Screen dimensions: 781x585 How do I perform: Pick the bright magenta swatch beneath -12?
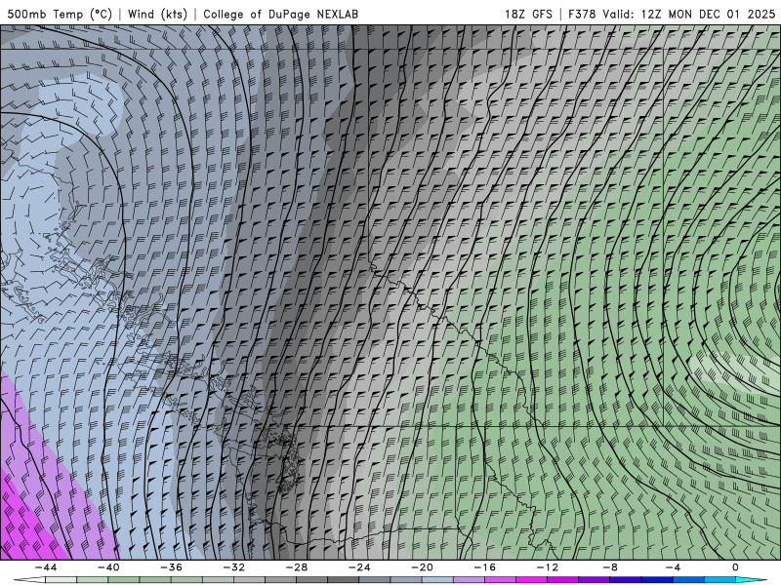point(532,580)
